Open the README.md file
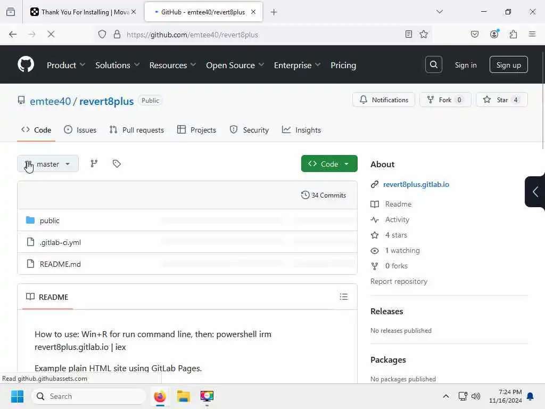The width and height of the screenshot is (545, 409). pos(60,264)
